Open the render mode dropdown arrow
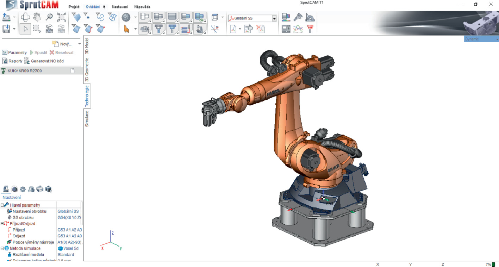The height and width of the screenshot is (267, 499). (x=136, y=17)
